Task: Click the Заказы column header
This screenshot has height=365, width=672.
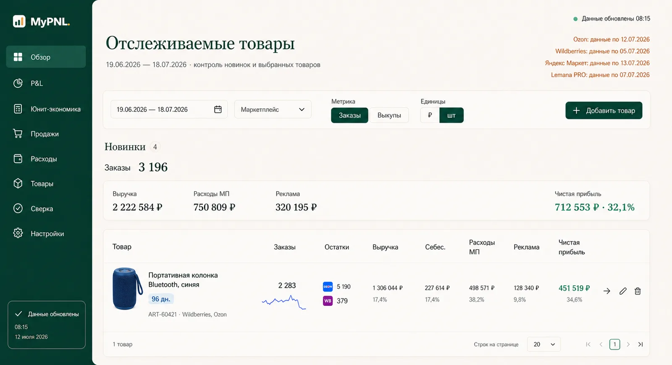Action: (x=284, y=247)
